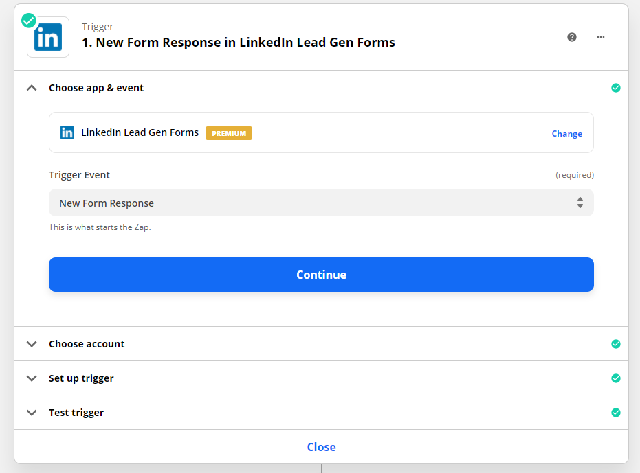Viewport: 640px width, 473px height.
Task: Click the Trigger label above the title
Action: coord(97,27)
